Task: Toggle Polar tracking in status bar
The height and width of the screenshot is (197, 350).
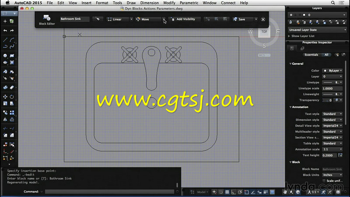Action: point(240,192)
